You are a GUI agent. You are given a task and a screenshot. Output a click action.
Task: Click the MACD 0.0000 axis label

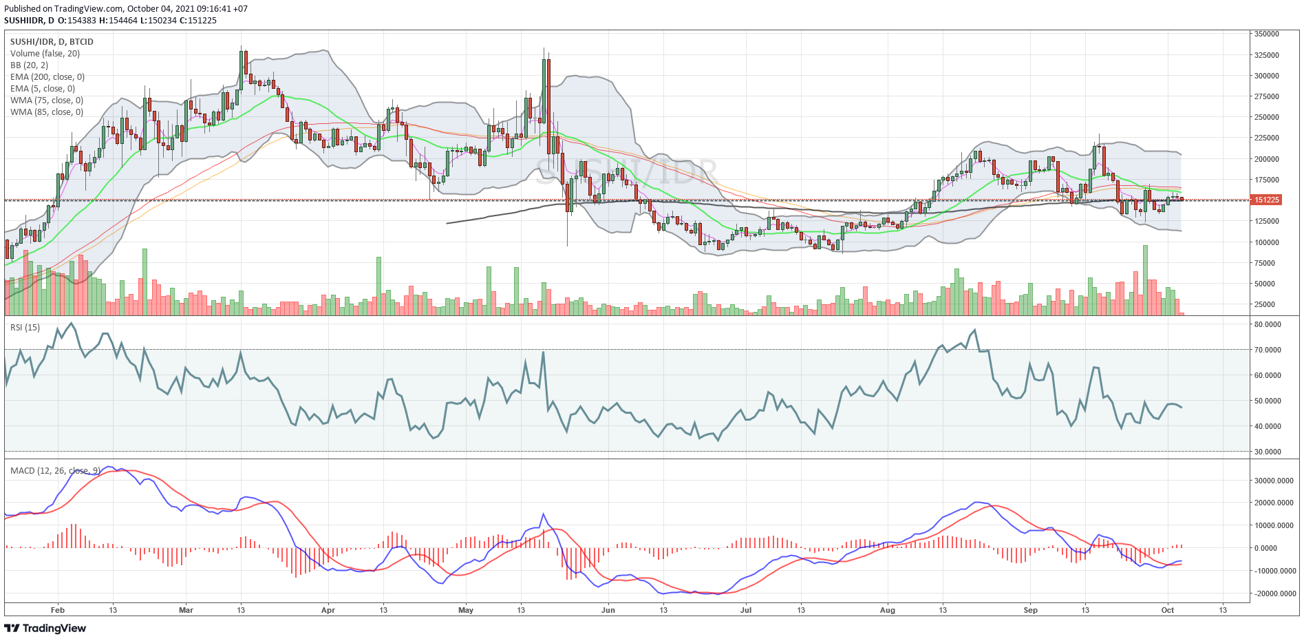tap(1265, 548)
